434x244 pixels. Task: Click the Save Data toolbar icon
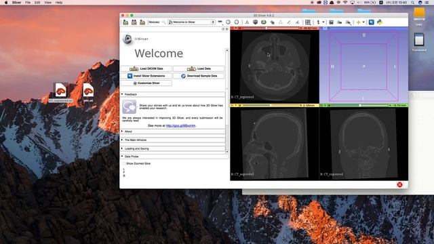tap(142, 22)
